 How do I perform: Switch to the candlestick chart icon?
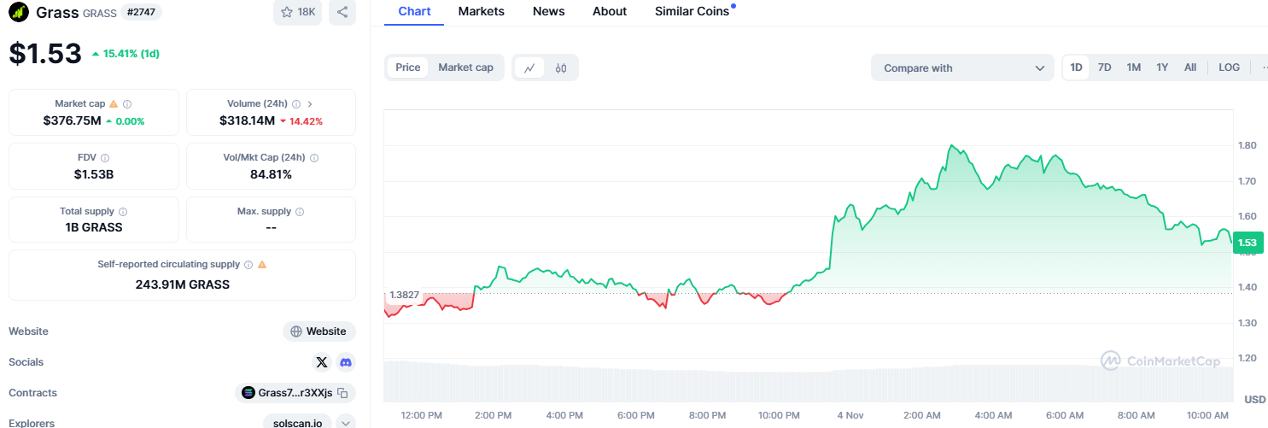pos(561,67)
